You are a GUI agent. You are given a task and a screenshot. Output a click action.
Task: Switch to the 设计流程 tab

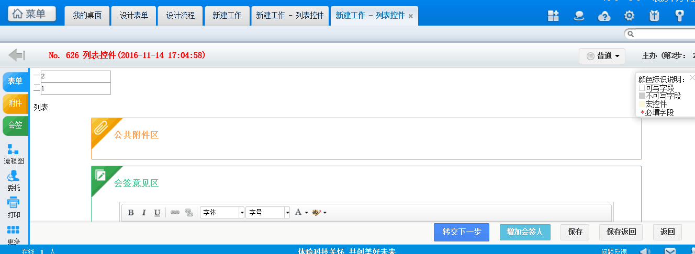(x=181, y=16)
